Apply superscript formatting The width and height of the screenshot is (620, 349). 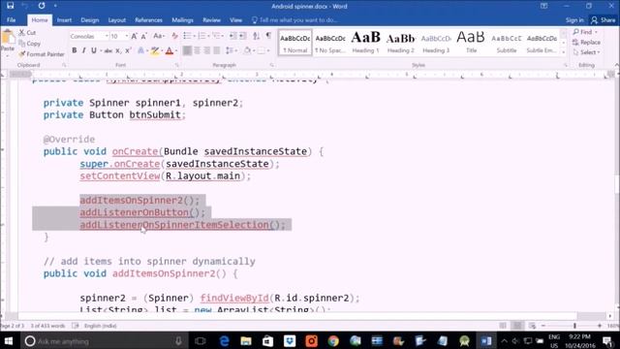[128, 50]
